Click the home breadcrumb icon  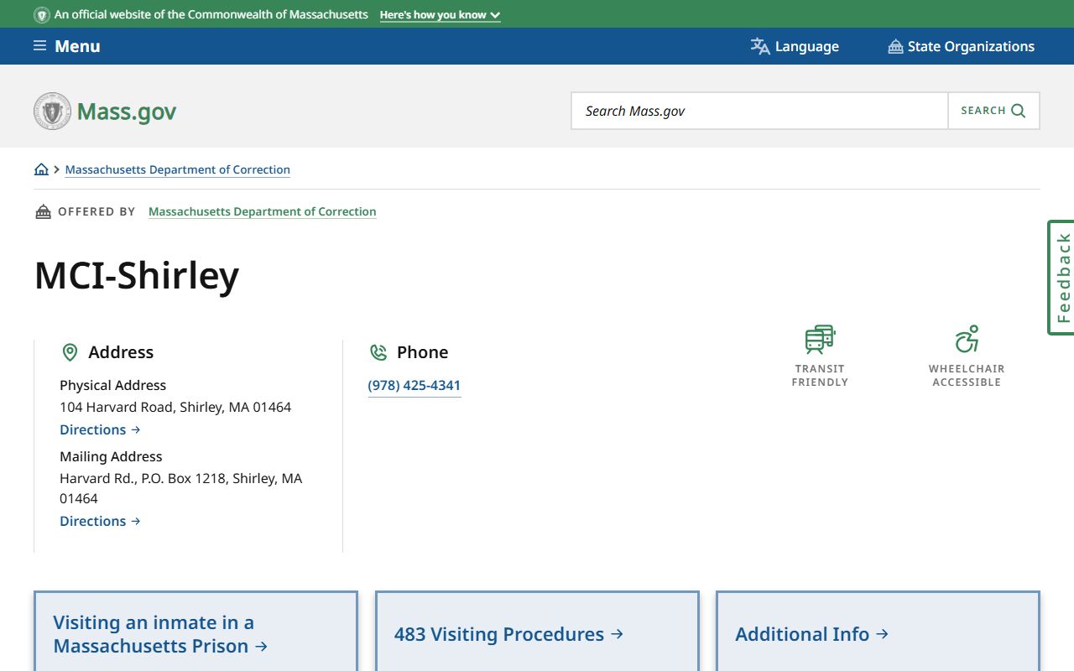41,169
